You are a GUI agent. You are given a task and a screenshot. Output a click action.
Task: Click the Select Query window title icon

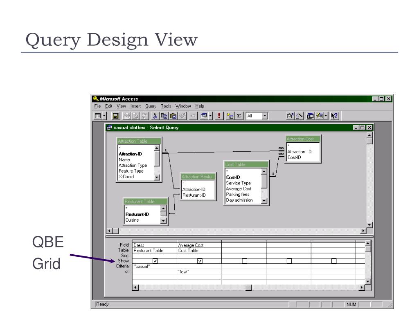click(x=109, y=128)
